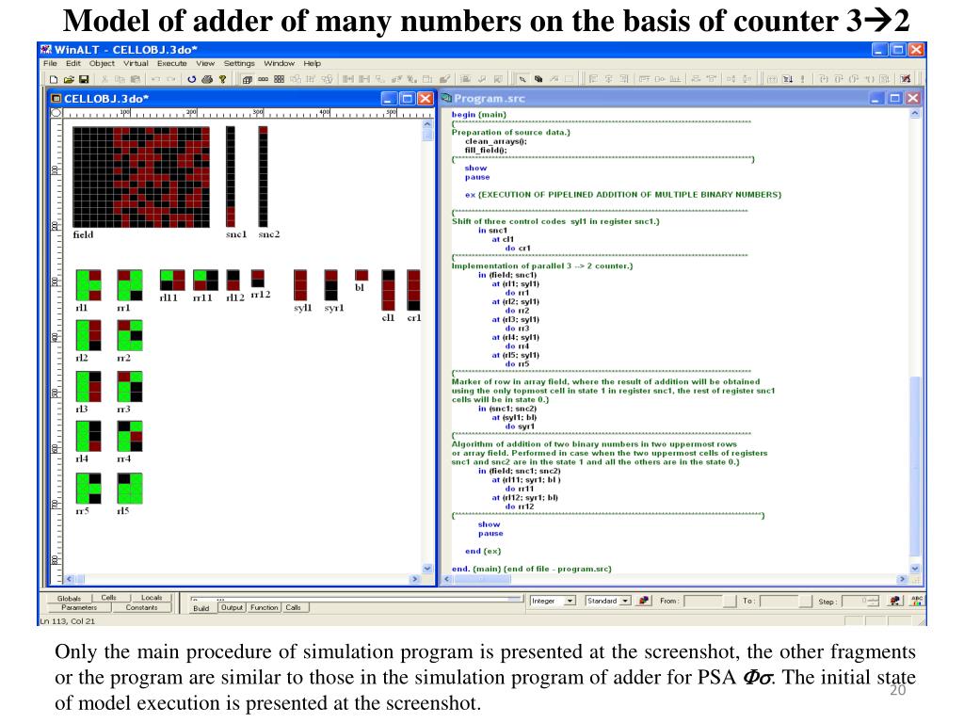Viewport: 964px width, 723px height.
Task: Click the exclamation mark toolbar icon
Action: point(802,79)
